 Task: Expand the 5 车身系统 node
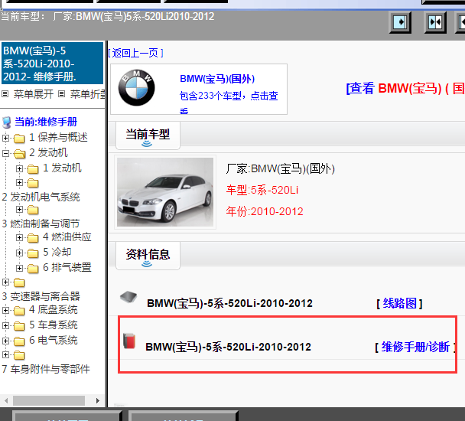pos(5,325)
